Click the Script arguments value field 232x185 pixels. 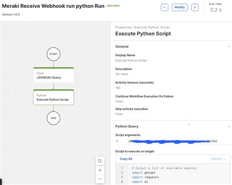(x=173, y=141)
